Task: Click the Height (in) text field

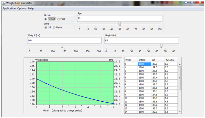Action: [x=142, y=41]
